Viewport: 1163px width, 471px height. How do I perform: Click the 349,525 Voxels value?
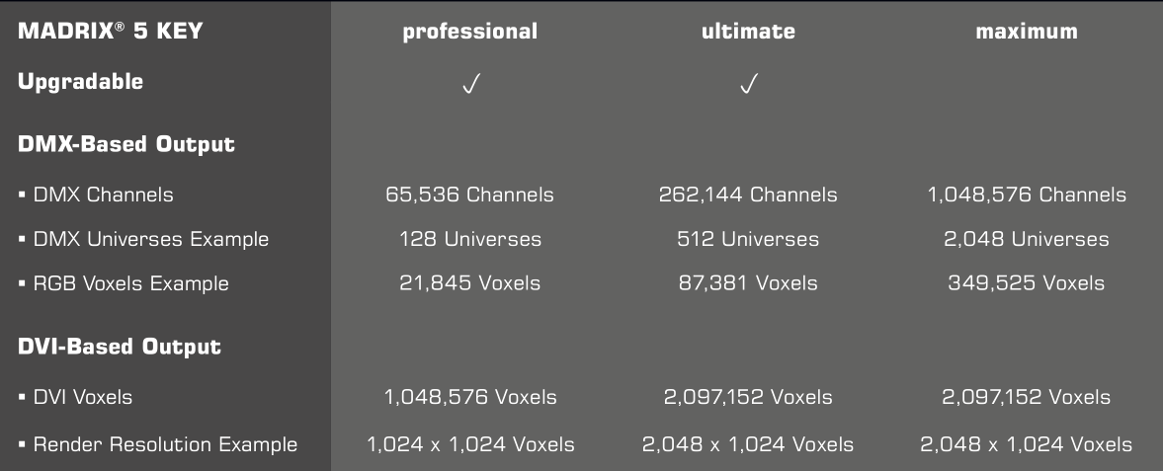(x=1027, y=283)
